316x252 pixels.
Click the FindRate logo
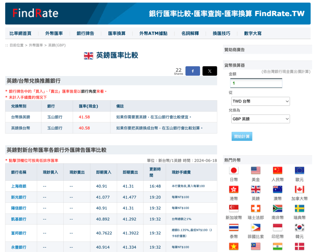(x=35, y=14)
